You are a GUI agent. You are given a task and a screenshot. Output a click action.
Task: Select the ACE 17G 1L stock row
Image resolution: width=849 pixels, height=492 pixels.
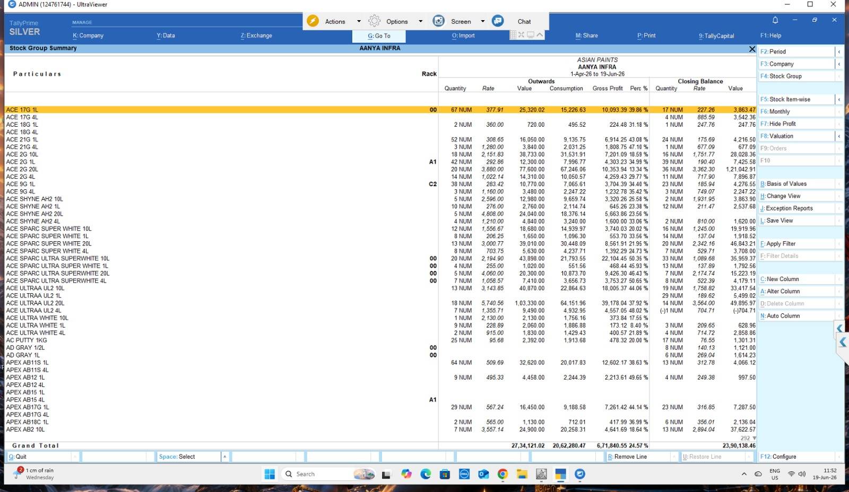tap(380, 110)
